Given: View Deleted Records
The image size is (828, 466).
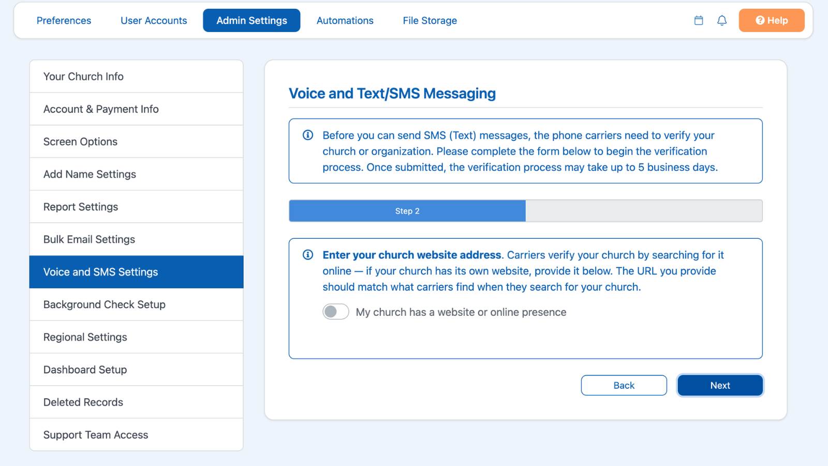Looking at the screenshot, I should coord(136,402).
